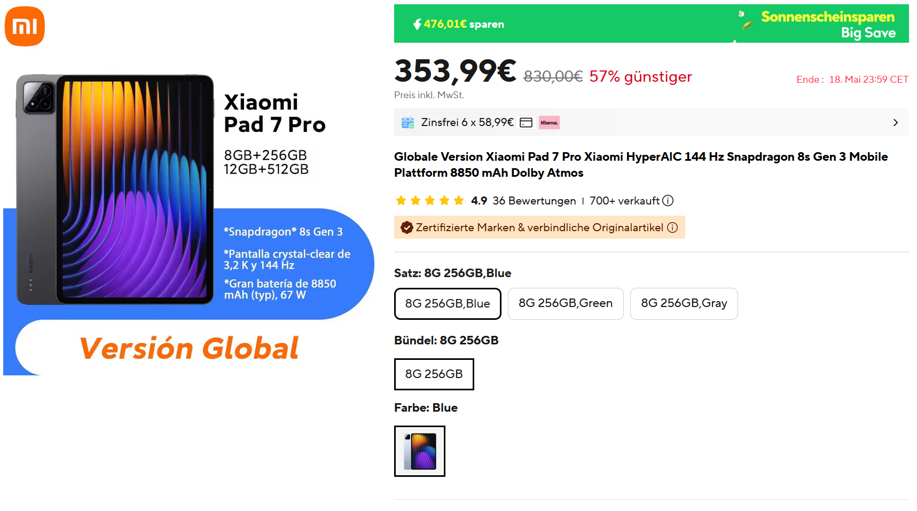
Task: Open info icon next to 700+ verkauft
Action: (668, 201)
